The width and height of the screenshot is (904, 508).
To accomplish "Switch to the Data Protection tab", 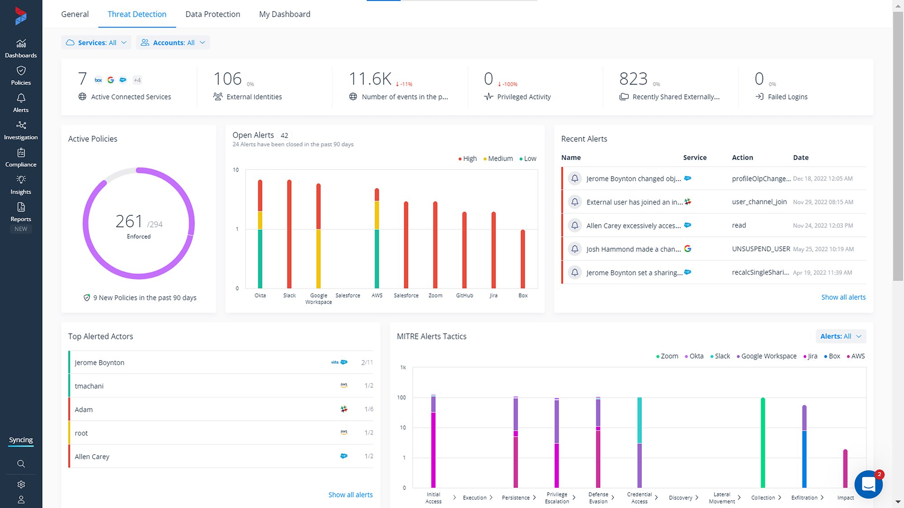I will tap(212, 14).
